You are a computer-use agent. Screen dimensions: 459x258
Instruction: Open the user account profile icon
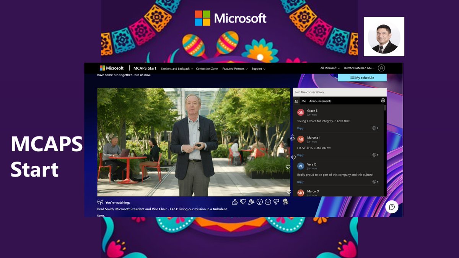coord(381,68)
